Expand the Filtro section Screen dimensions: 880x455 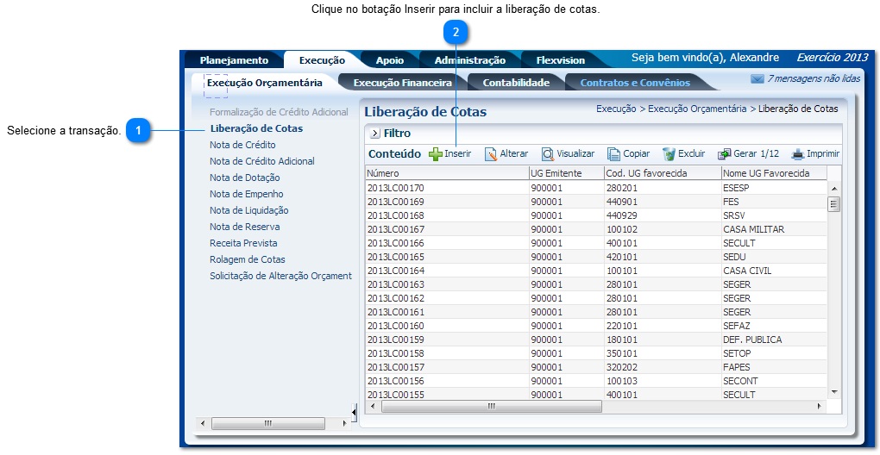coord(375,134)
